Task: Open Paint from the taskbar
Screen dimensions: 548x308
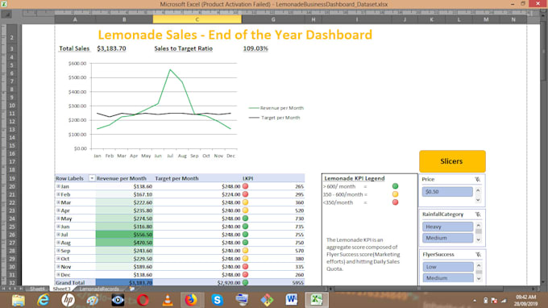Action: pos(93,300)
